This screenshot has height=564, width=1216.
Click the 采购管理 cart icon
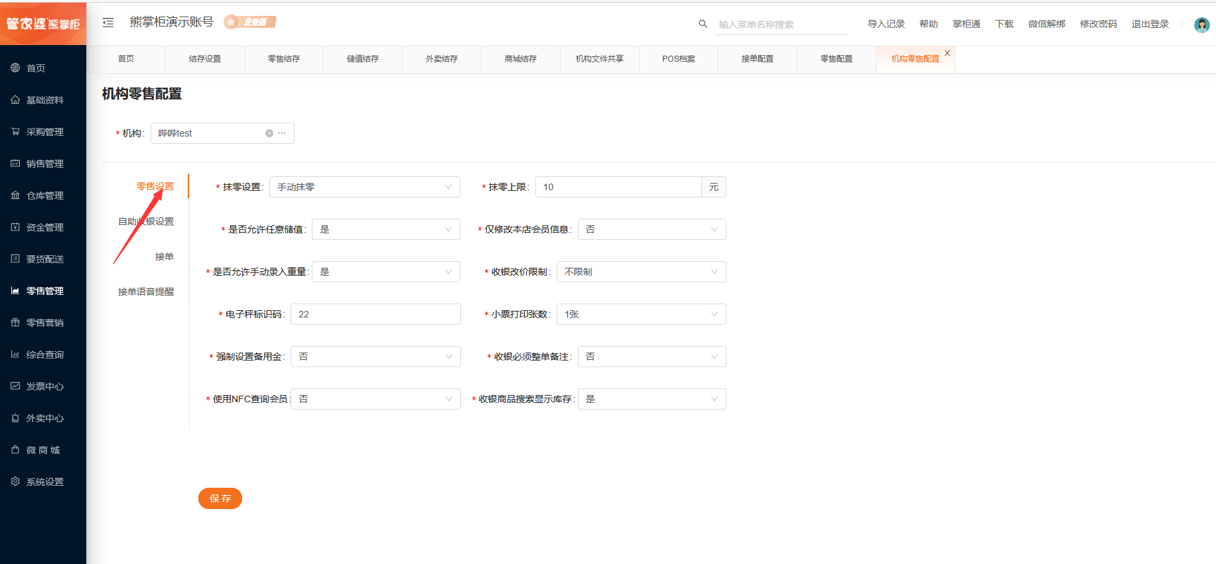pos(15,131)
